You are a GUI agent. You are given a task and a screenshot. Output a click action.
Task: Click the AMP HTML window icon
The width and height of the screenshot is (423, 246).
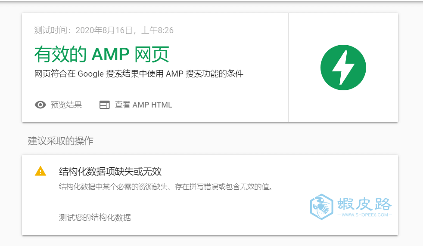point(105,105)
